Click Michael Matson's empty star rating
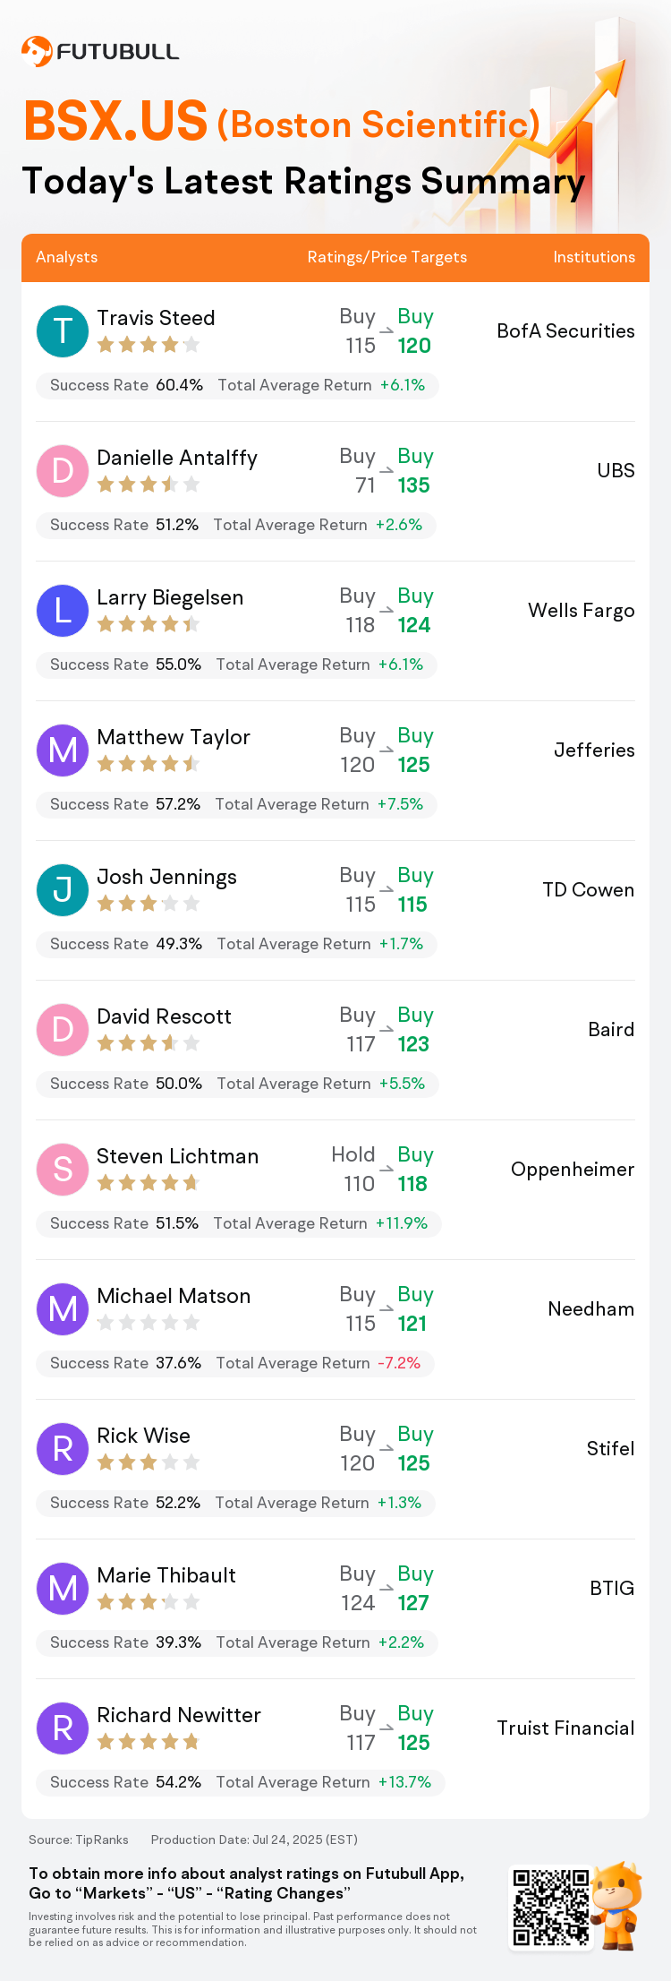 [149, 1323]
